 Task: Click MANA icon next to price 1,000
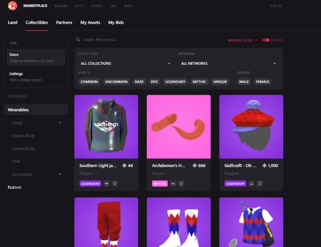264,166
